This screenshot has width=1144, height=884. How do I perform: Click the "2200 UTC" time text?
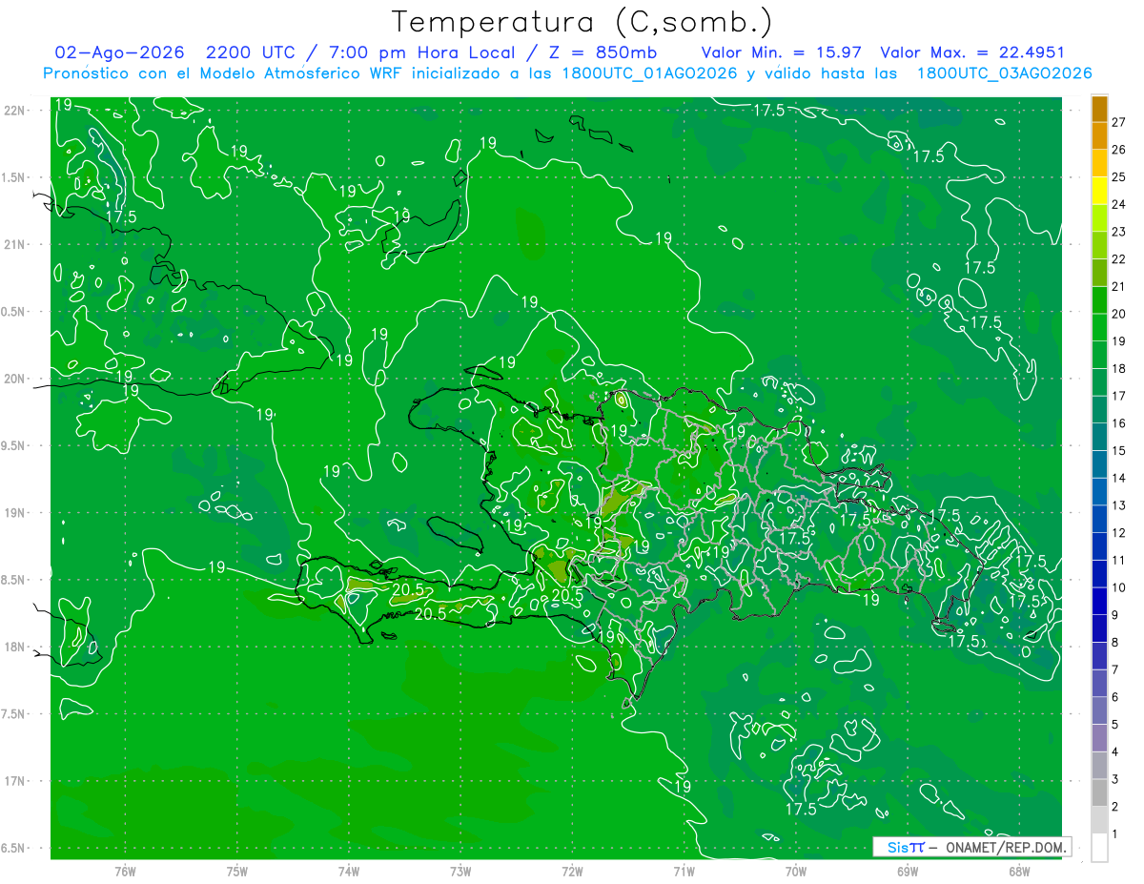[x=251, y=52]
